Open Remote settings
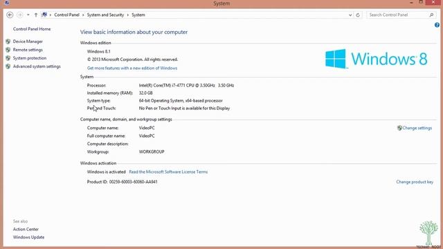This screenshot has width=443, height=249. pos(28,50)
